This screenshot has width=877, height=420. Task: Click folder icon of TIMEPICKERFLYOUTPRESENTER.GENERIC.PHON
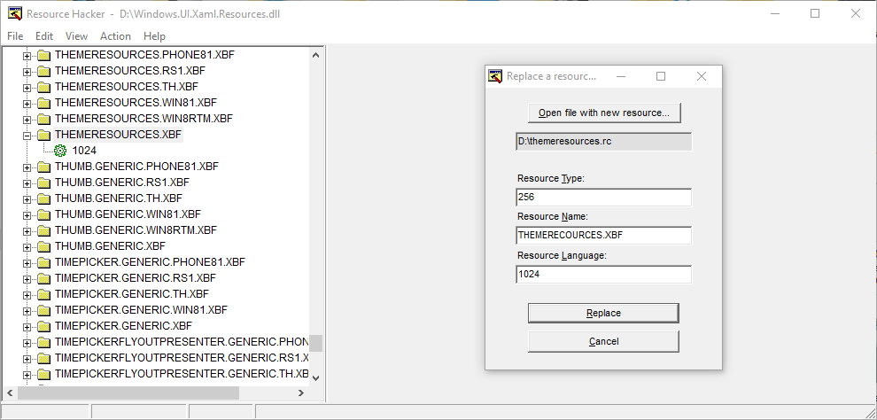click(43, 342)
